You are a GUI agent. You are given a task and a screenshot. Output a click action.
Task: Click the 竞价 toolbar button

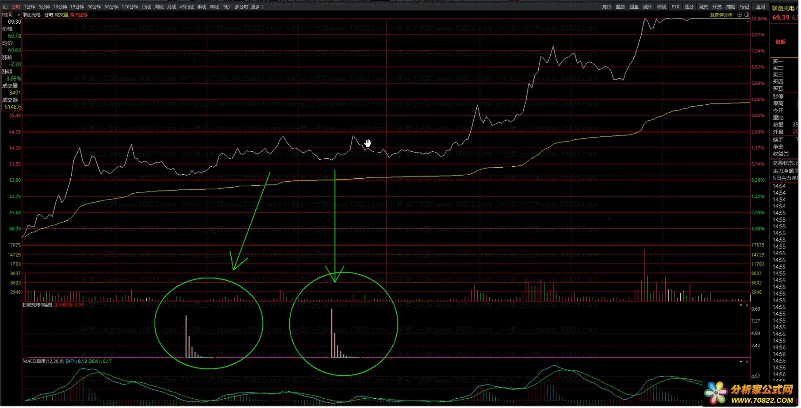click(x=607, y=7)
